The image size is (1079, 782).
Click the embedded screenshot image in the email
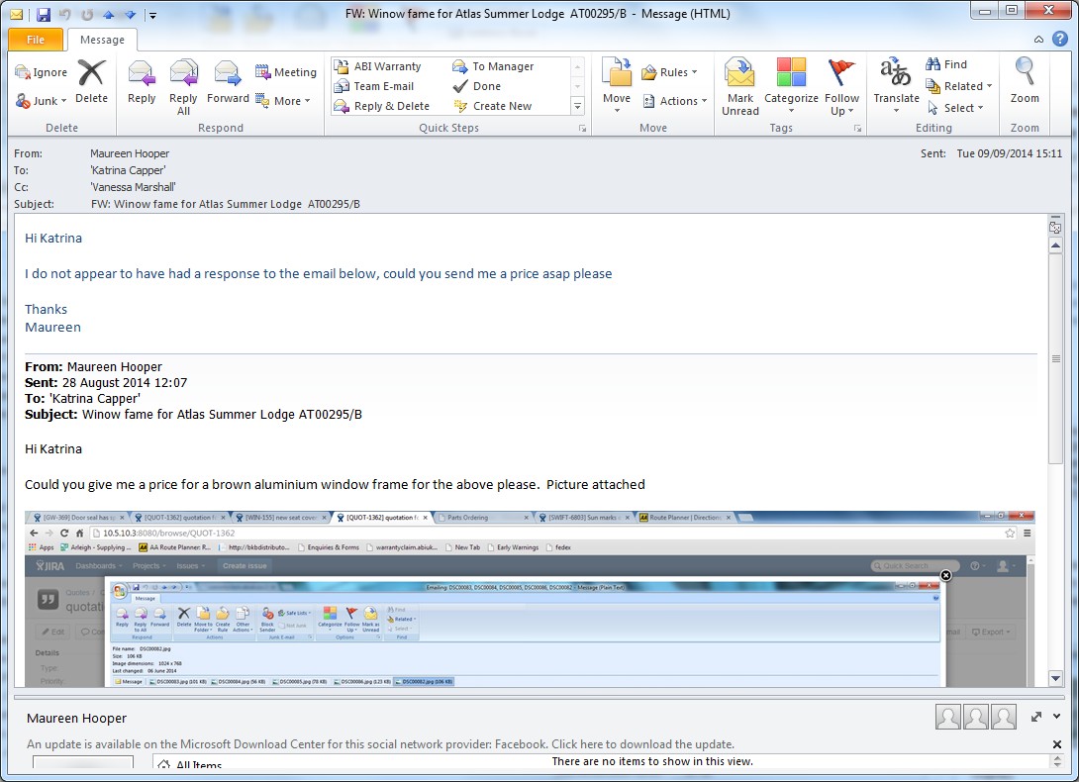[x=530, y=598]
